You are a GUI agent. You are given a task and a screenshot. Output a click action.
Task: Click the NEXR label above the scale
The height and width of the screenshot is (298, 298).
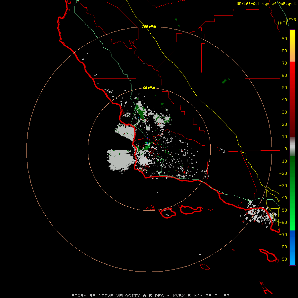[x=291, y=20]
